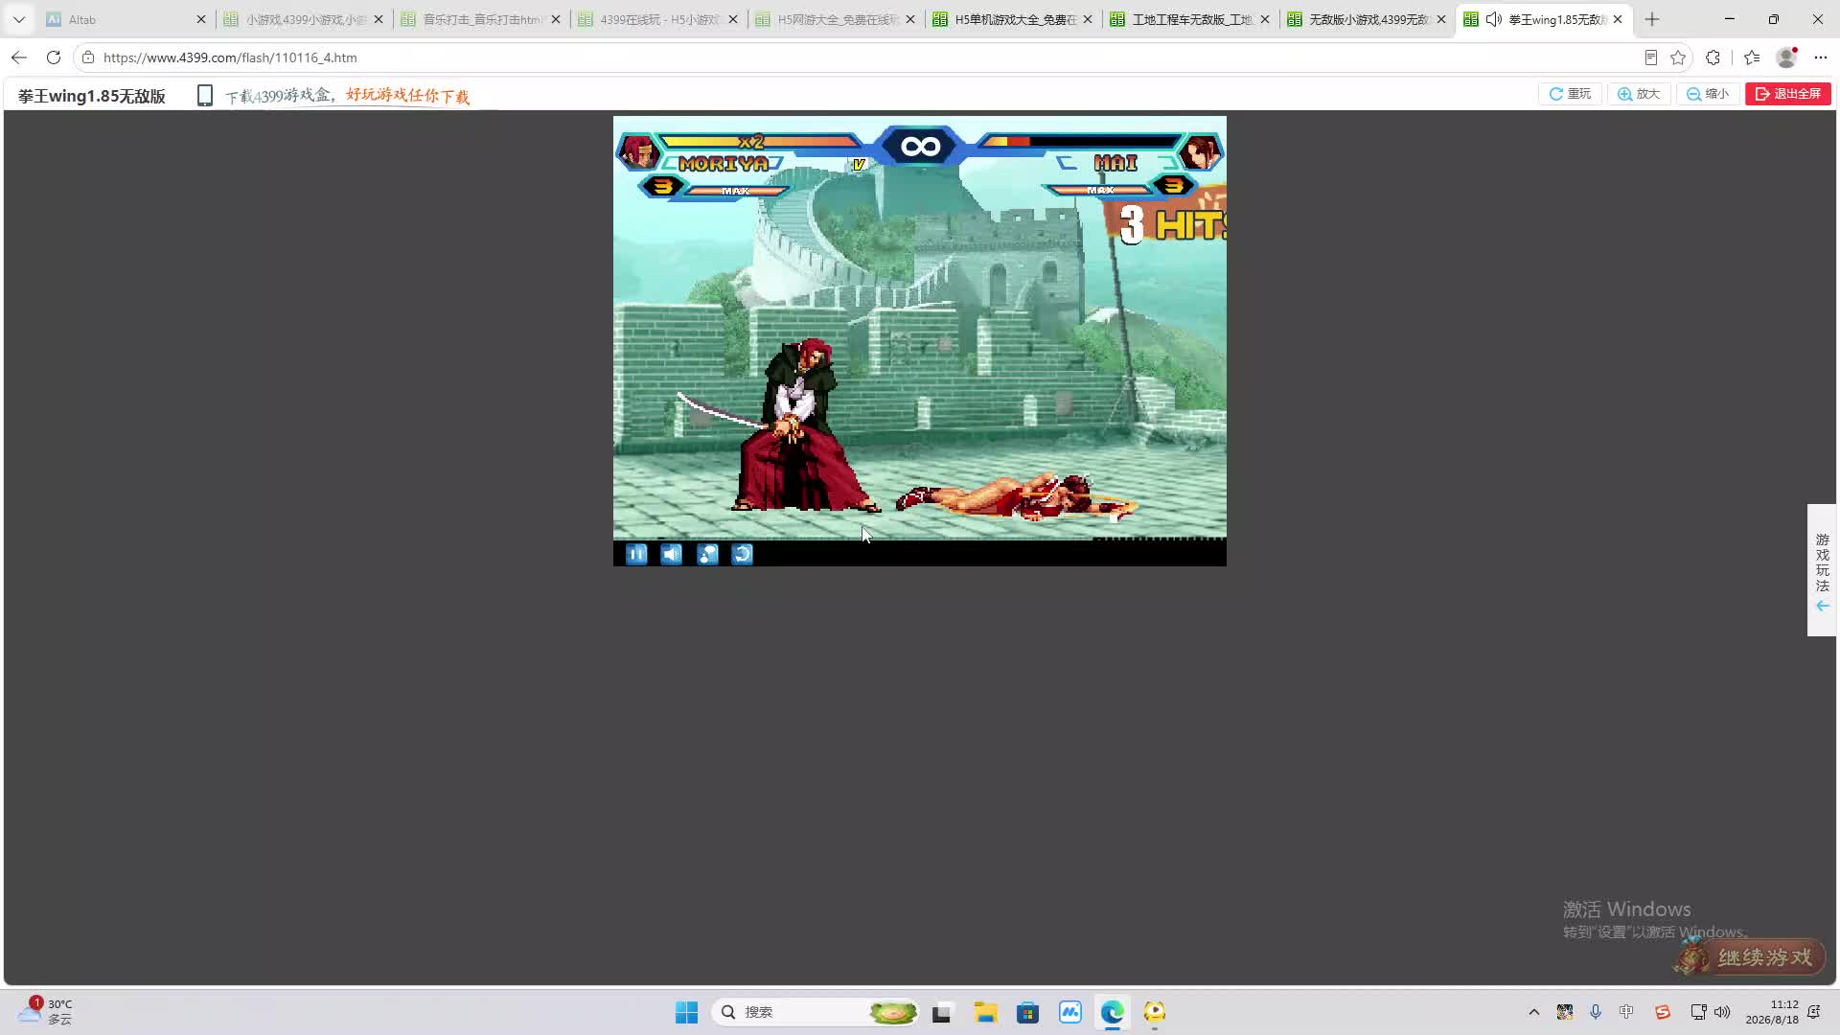This screenshot has width=1840, height=1035.
Task: Go back to the previous page
Action: tap(19, 57)
